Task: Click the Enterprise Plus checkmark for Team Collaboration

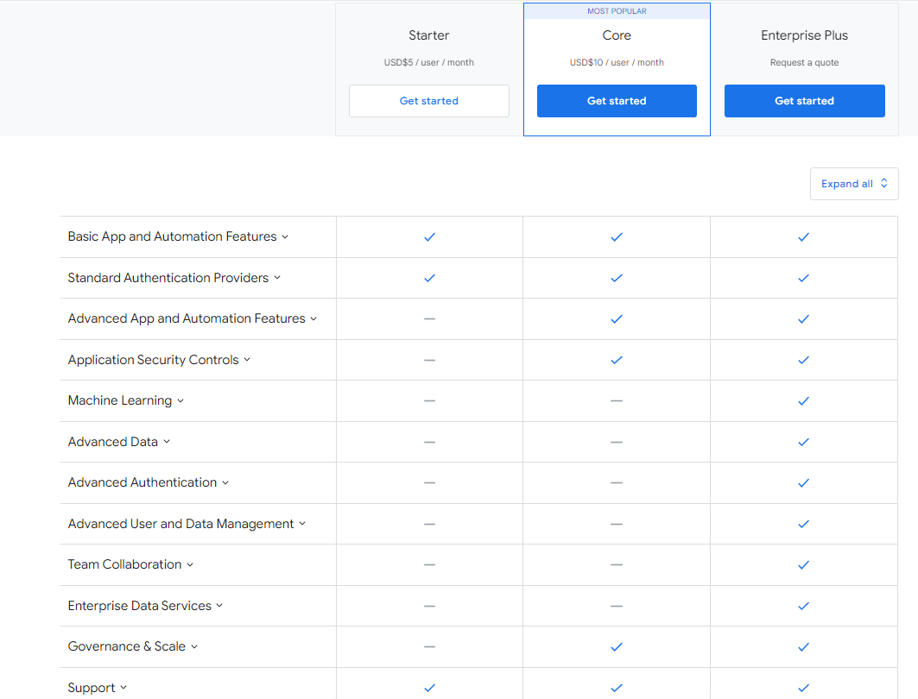Action: coord(803,564)
